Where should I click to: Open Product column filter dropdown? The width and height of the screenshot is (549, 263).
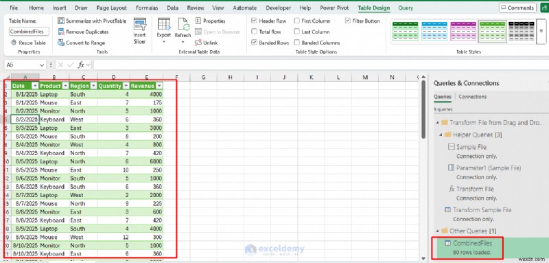tap(65, 86)
